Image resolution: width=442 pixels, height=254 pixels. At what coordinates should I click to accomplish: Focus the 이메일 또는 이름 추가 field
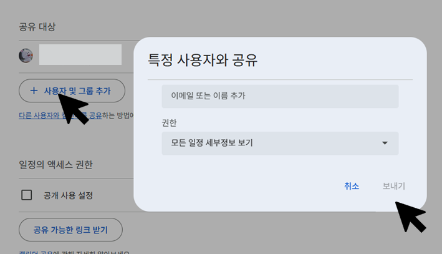coord(279,96)
